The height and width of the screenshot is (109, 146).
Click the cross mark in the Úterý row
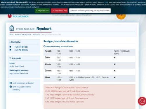click(x=115, y=58)
